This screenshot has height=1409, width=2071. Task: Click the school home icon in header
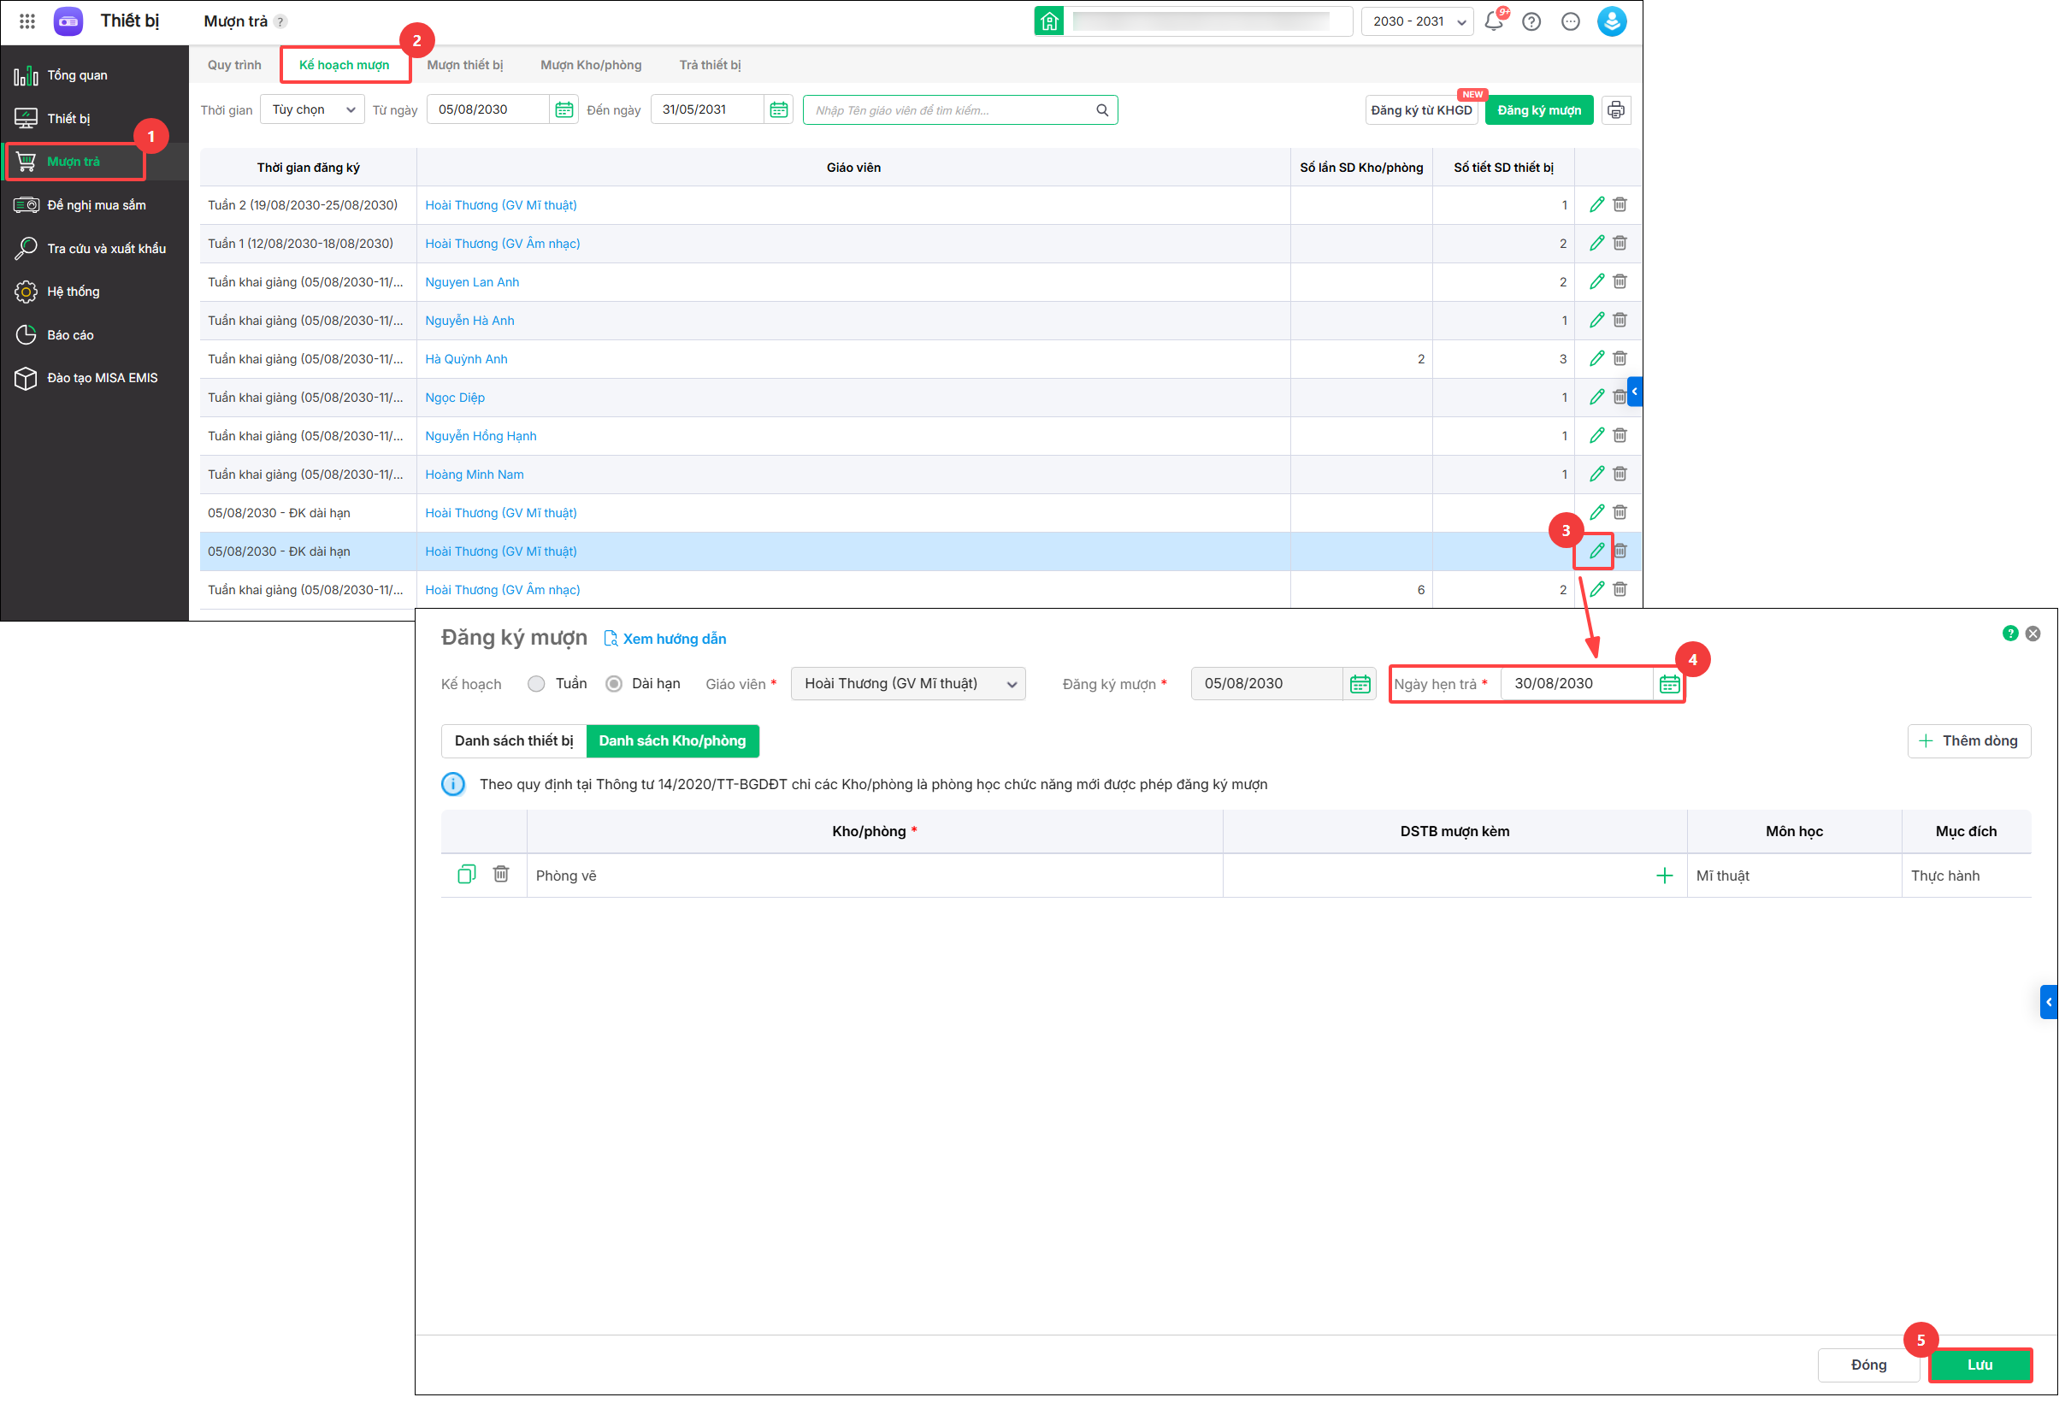point(1049,21)
